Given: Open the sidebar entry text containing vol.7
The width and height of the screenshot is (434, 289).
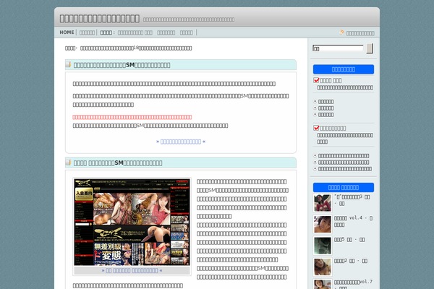Looking at the screenshot, I should [353, 284].
